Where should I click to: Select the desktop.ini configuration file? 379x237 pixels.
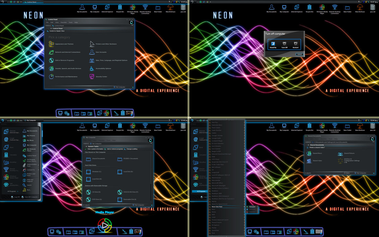pyautogui.click(x=345, y=160)
